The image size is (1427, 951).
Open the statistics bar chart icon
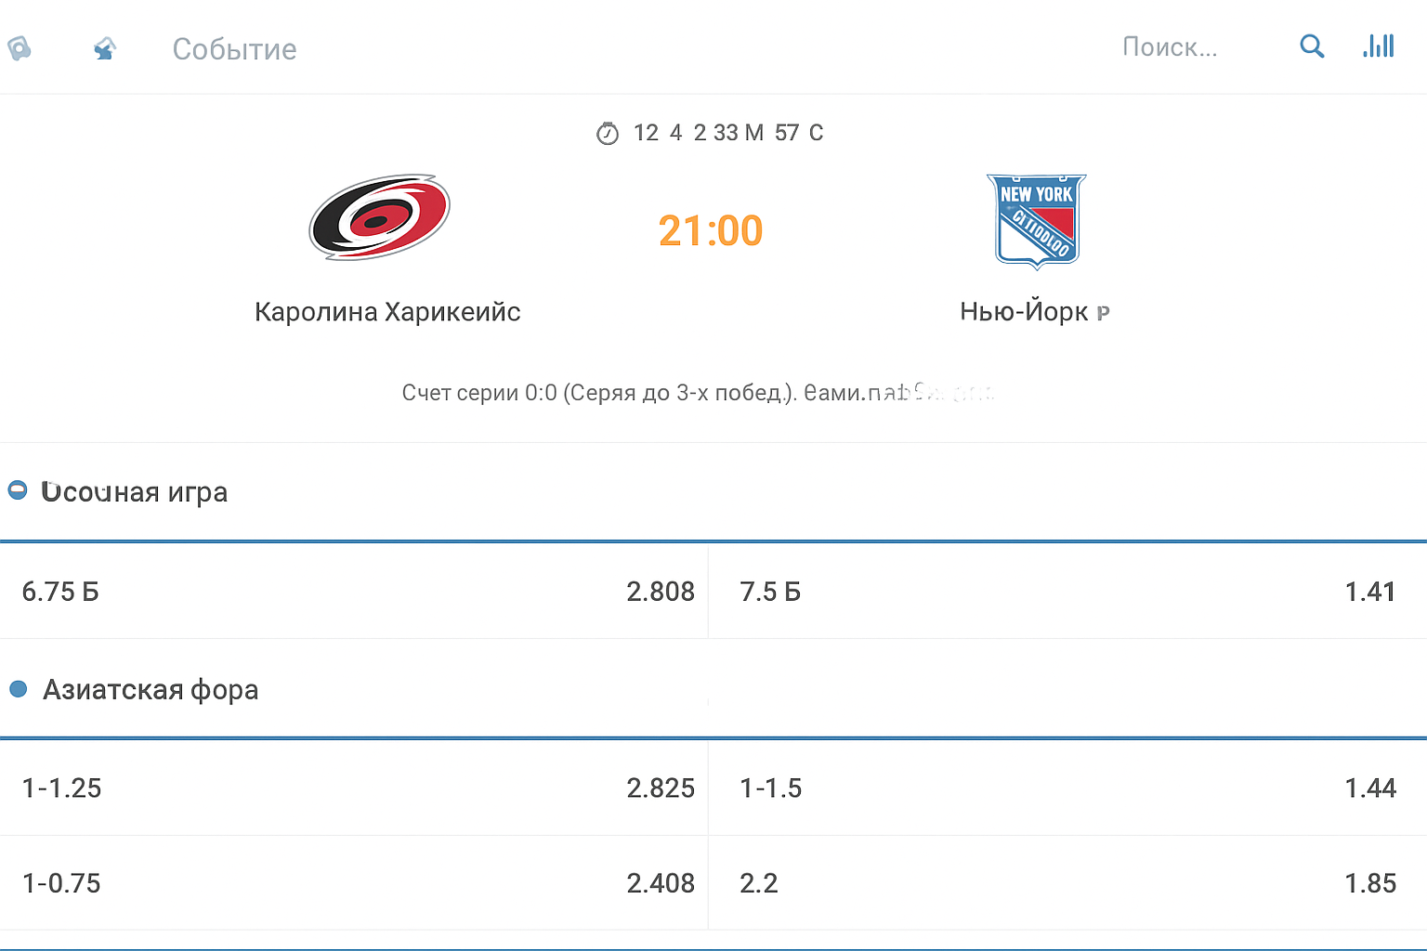[1379, 46]
